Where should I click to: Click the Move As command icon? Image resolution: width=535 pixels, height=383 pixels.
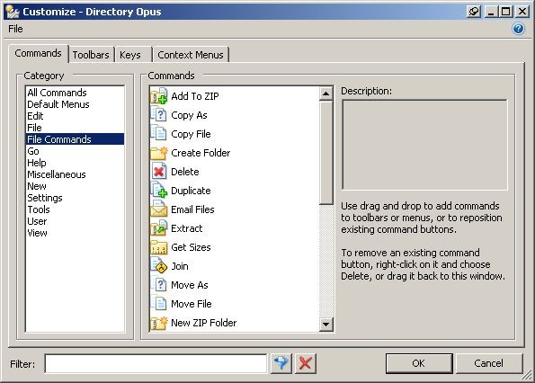tap(159, 285)
